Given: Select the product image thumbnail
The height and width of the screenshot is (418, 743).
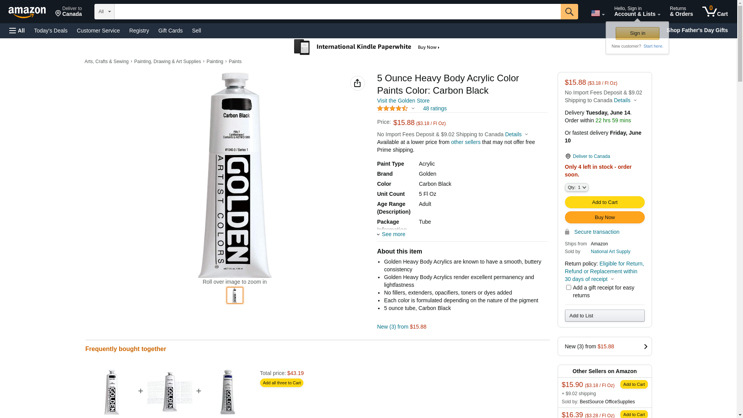Looking at the screenshot, I should [x=235, y=295].
